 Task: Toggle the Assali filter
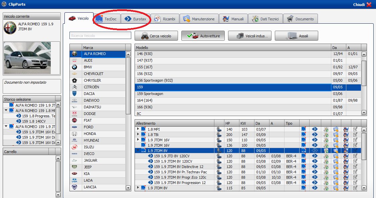(297, 36)
